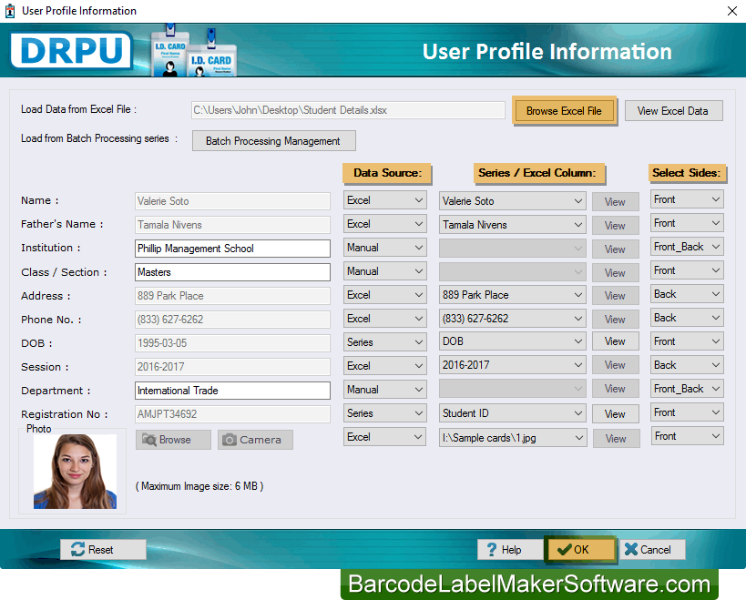Open View Excel Data
Image resolution: width=746 pixels, height=600 pixels.
(x=673, y=111)
